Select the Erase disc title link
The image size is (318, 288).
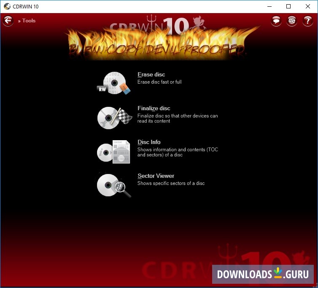(x=151, y=75)
